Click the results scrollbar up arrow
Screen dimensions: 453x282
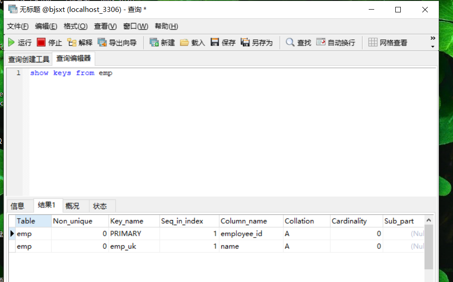tap(429, 220)
